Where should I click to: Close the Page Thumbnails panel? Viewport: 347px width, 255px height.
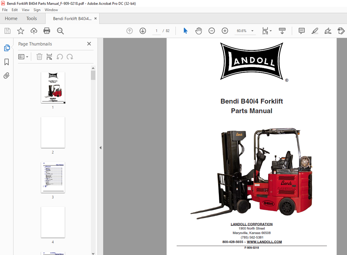[x=89, y=44]
